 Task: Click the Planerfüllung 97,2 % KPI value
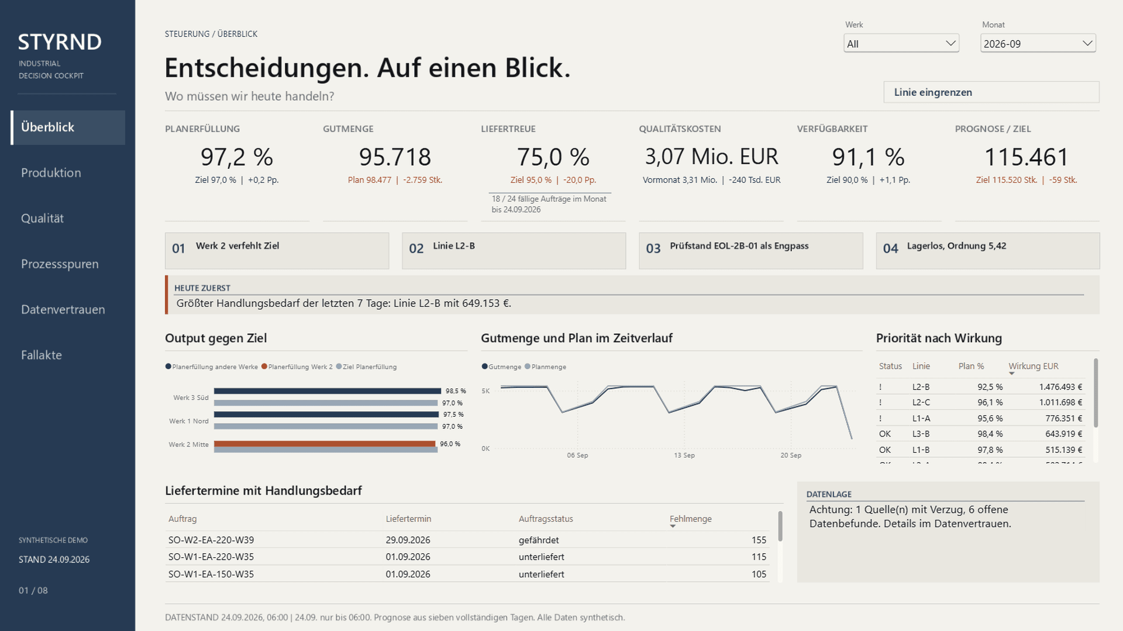click(x=237, y=157)
